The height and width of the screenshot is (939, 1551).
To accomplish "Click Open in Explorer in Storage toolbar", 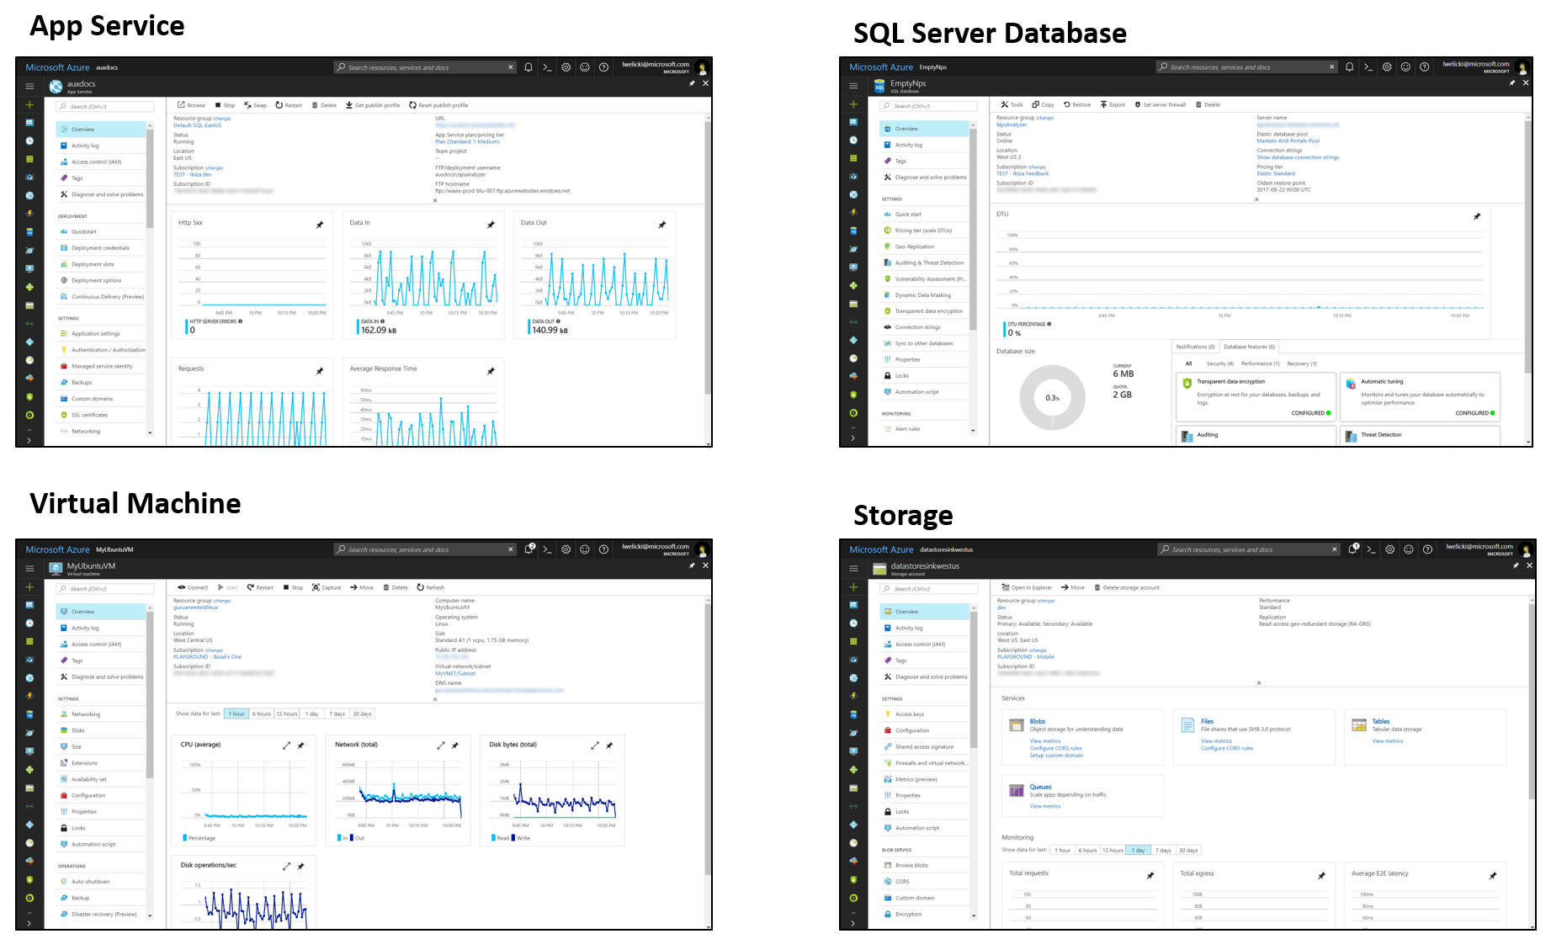I will coord(1027,587).
